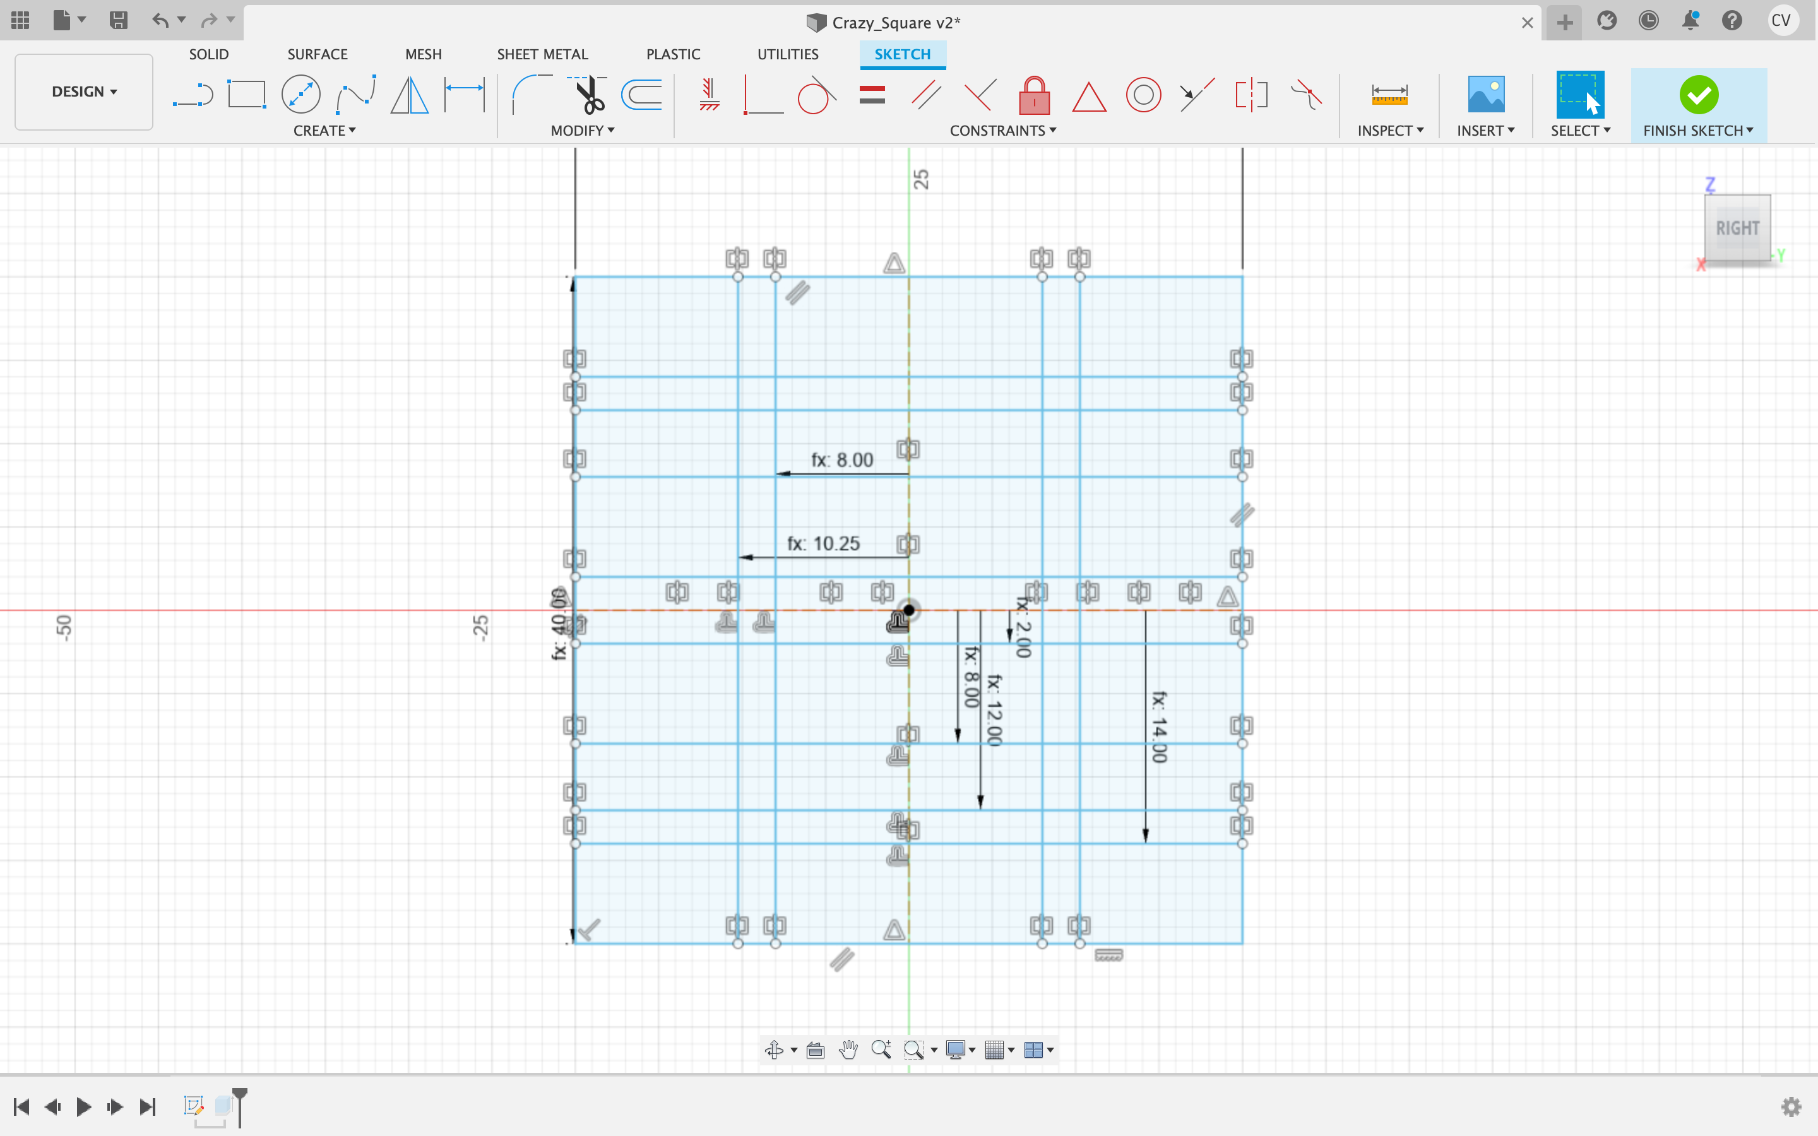Viewport: 1818px width, 1136px height.
Task: Toggle display settings in navigation bar
Action: pos(960,1050)
